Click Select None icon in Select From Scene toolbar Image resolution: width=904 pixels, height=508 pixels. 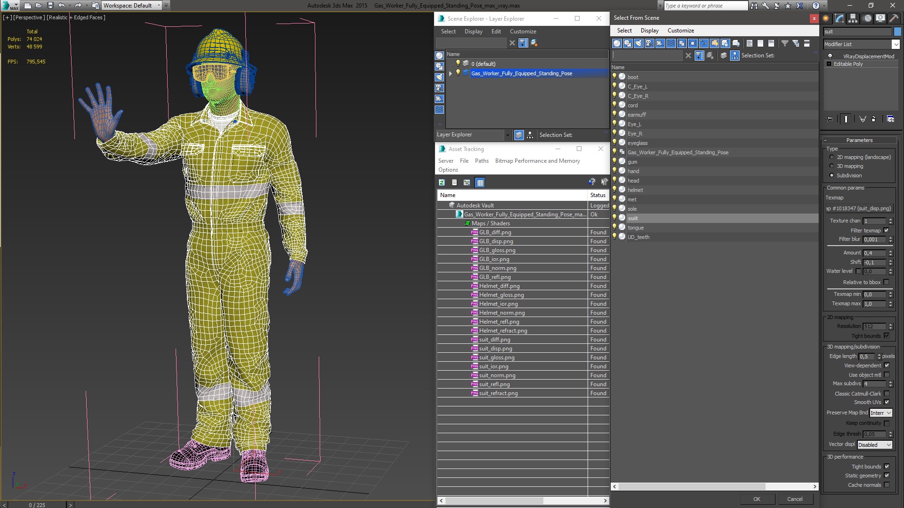tap(760, 43)
